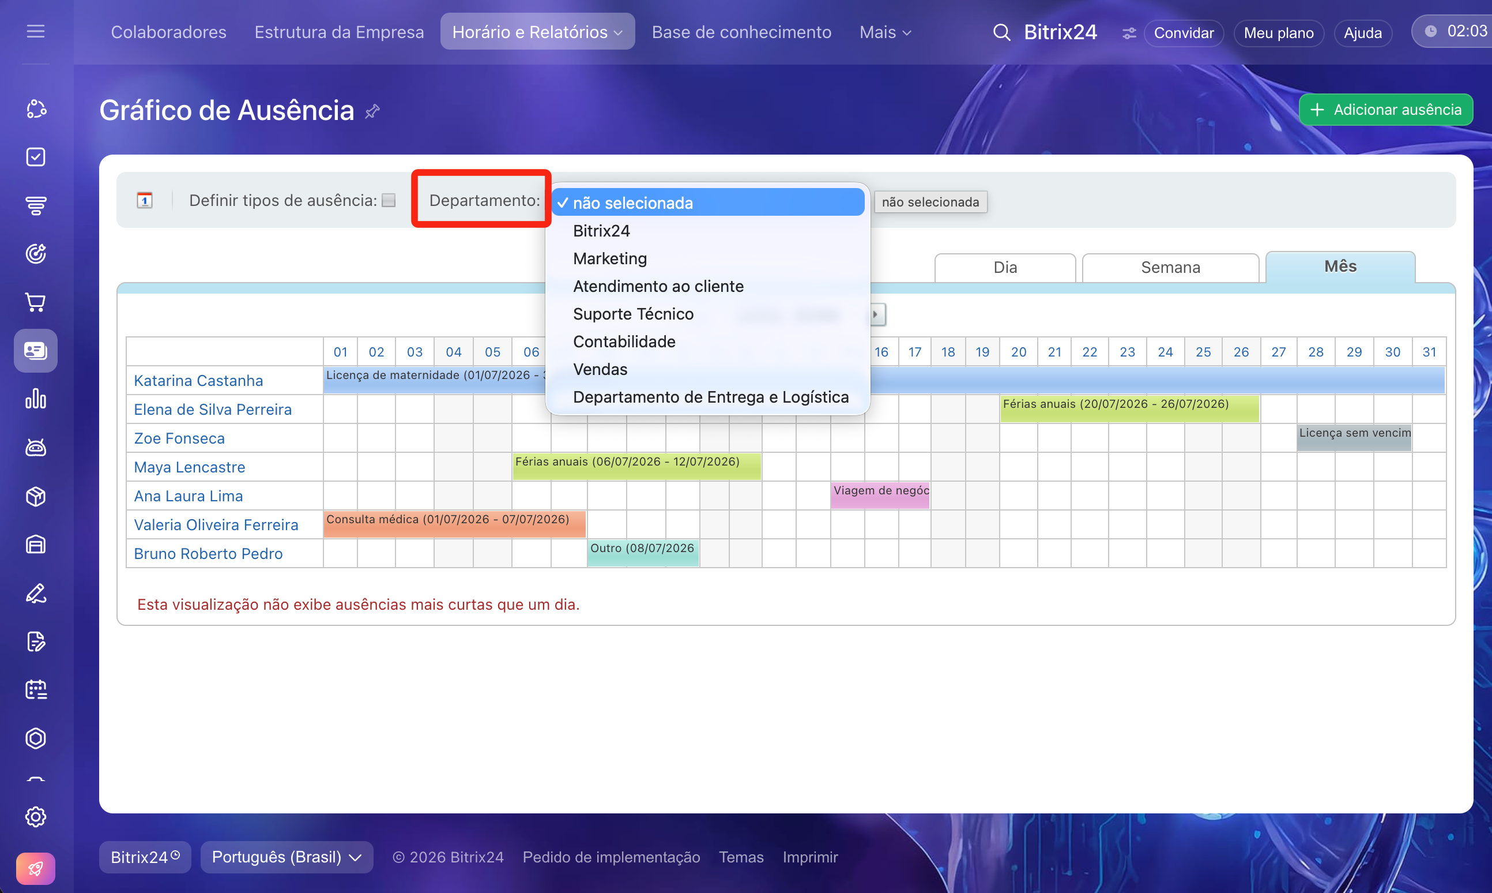Click the calendar date icon in filter bar
The height and width of the screenshot is (893, 1492).
point(144,200)
